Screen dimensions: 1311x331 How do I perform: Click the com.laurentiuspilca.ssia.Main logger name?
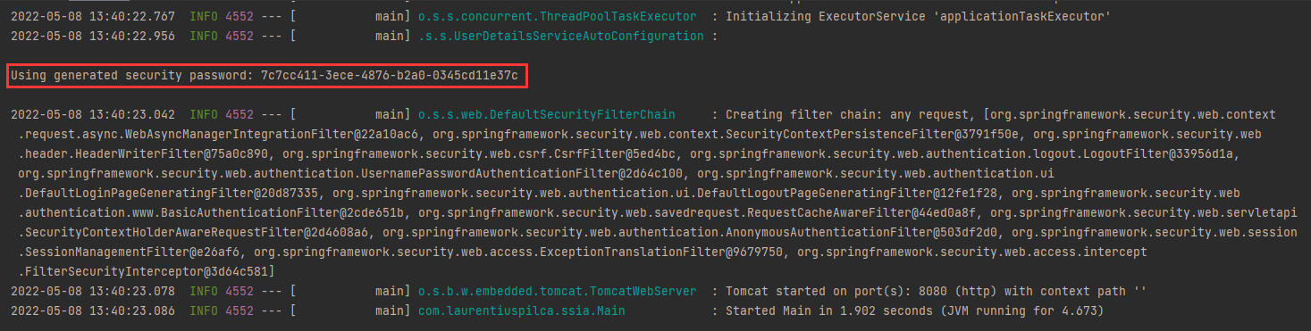click(x=522, y=310)
